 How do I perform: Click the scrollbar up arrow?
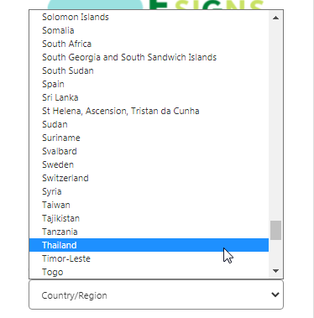275,18
